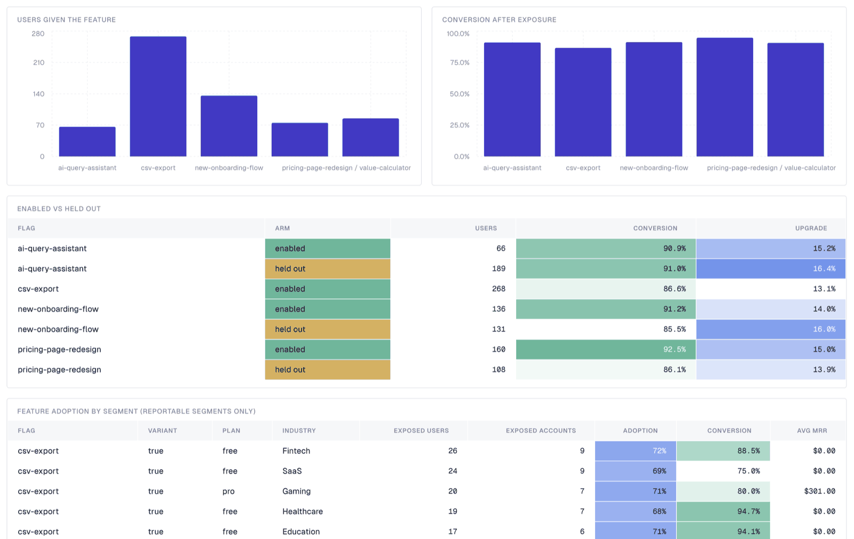Viewport: 854px width, 539px height.
Task: Click the segment conversion cell 94.7%
Action: coord(723,512)
